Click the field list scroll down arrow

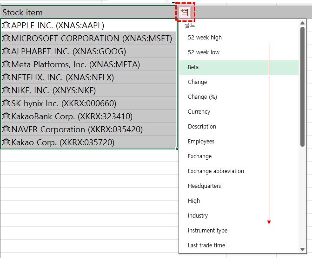tap(302, 249)
